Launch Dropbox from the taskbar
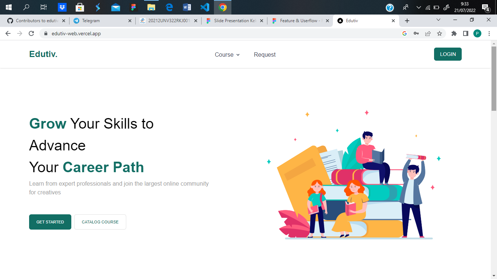This screenshot has width=497, height=279. (x=62, y=7)
